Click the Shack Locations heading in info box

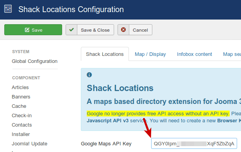click(x=120, y=88)
